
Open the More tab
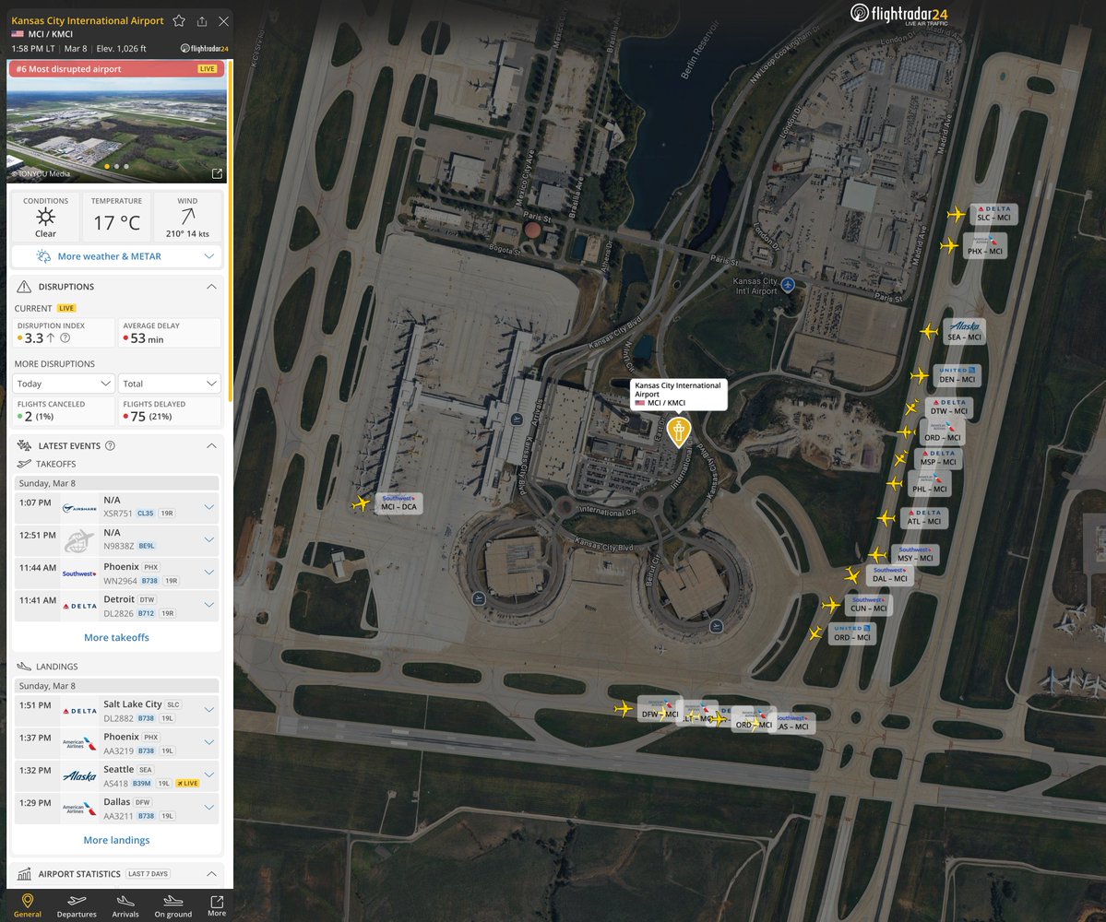(x=217, y=905)
